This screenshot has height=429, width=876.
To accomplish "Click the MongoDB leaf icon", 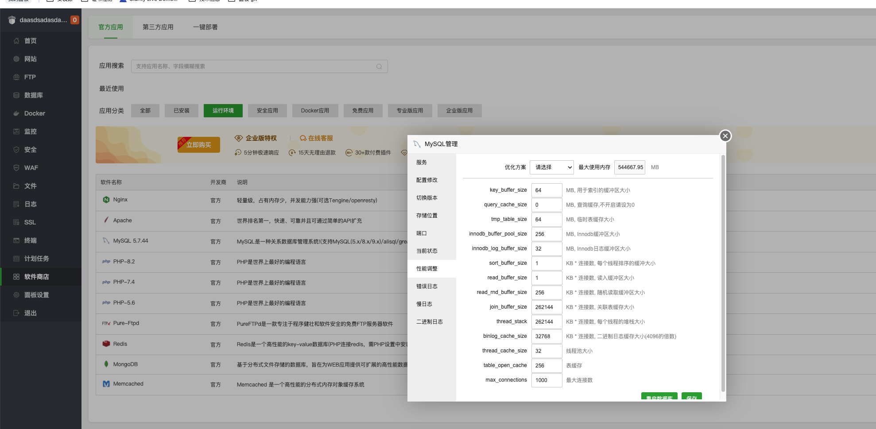I will coord(106,364).
